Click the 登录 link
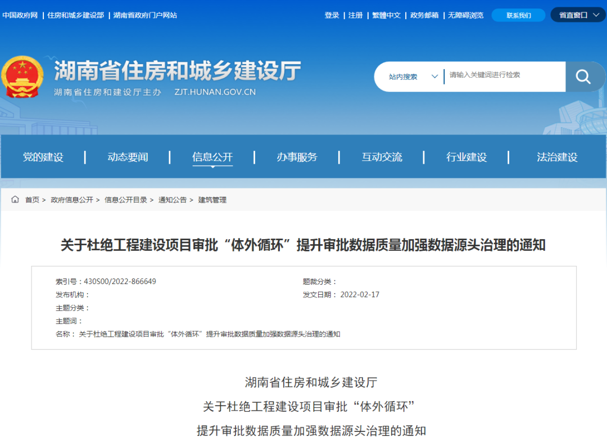This screenshot has width=607, height=441. [332, 15]
